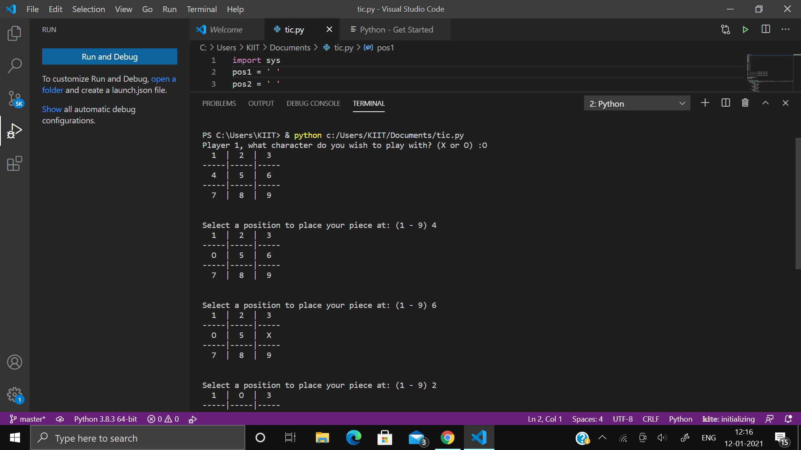Follow the open a folder link

163,79
